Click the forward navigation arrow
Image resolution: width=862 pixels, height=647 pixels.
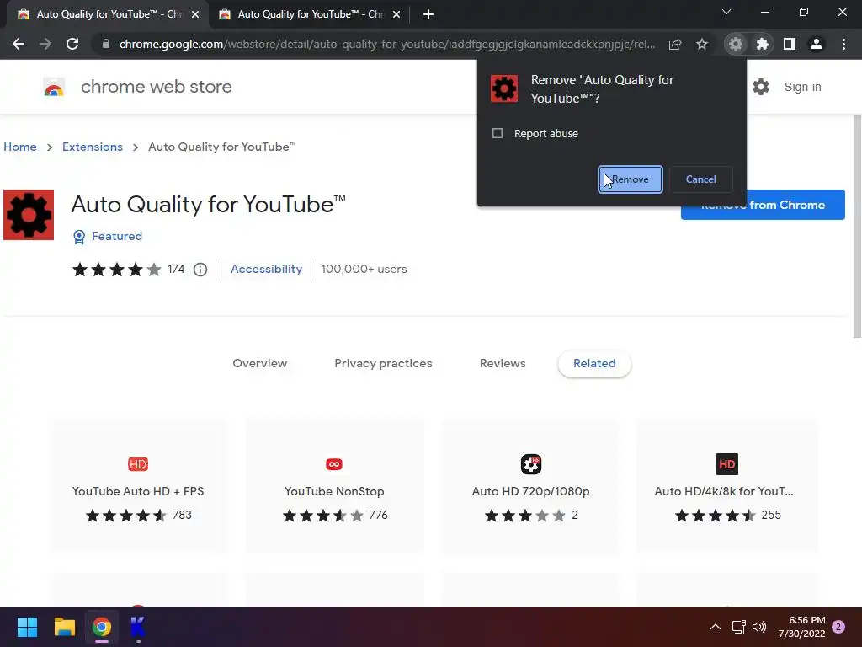pos(45,44)
